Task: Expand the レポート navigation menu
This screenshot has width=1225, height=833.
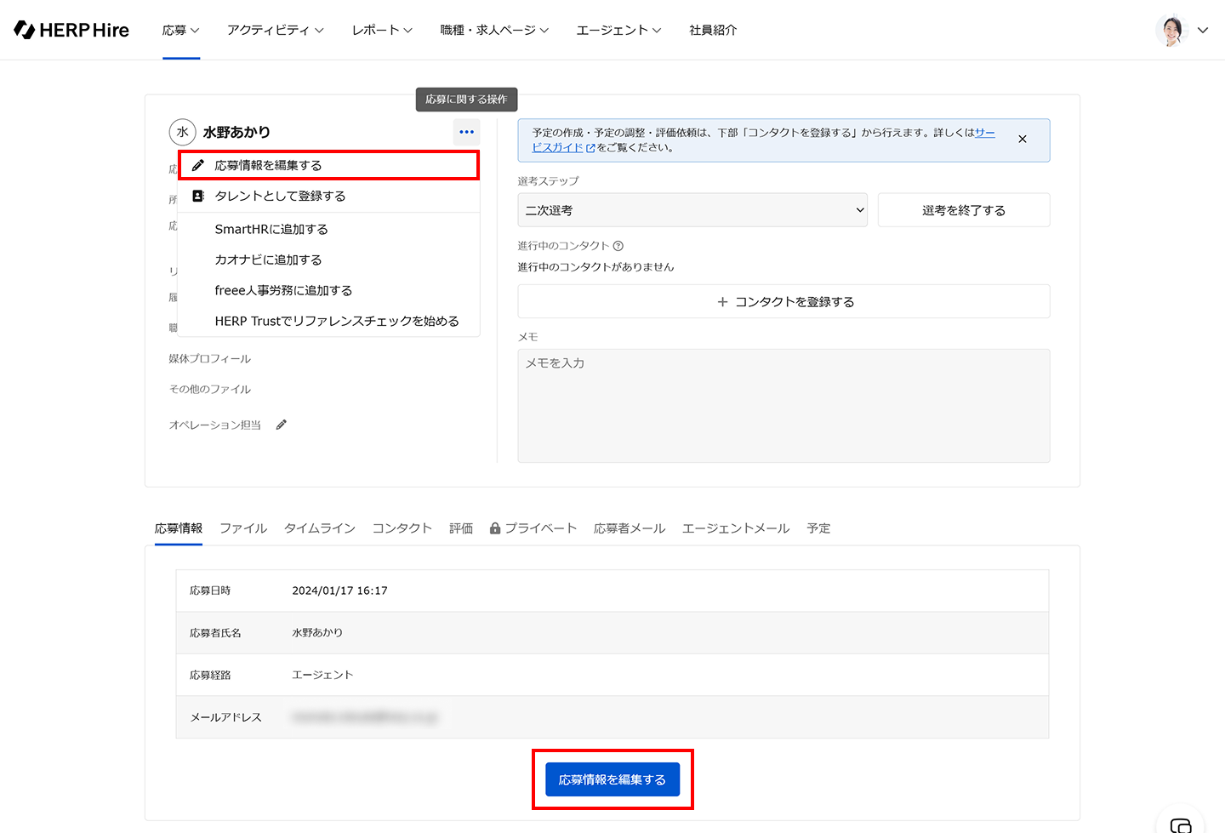Action: pyautogui.click(x=382, y=30)
